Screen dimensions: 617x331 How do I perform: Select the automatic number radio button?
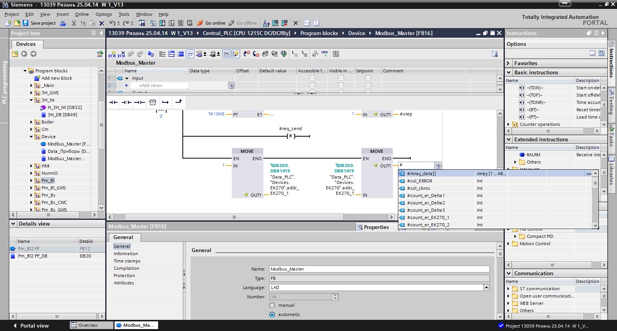(x=272, y=314)
